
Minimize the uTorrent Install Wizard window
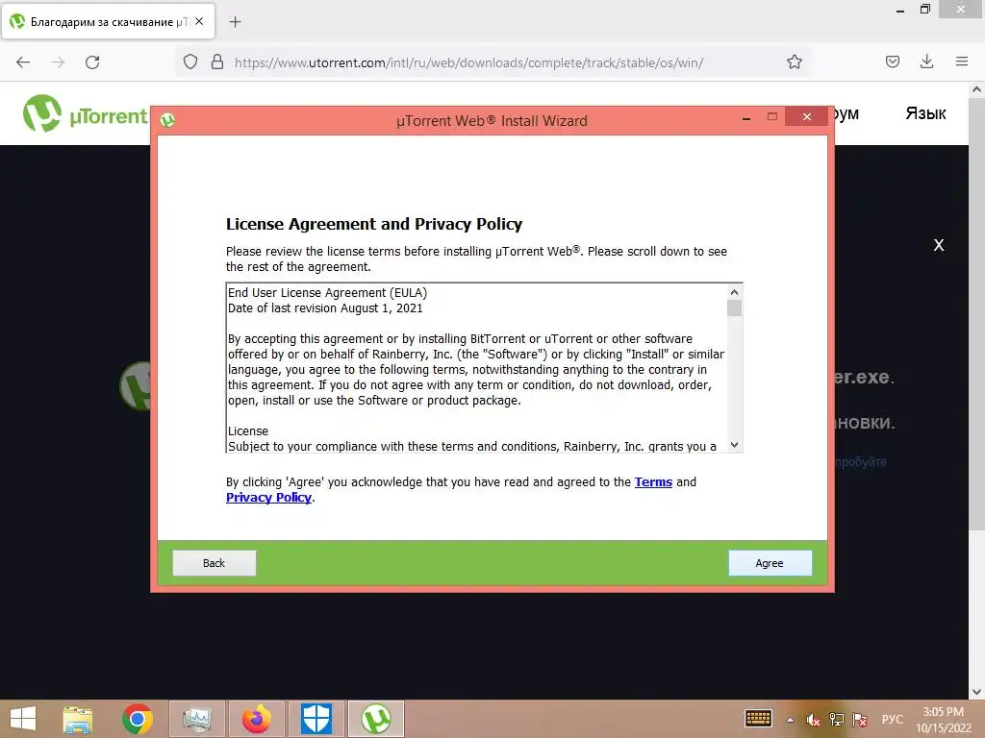(746, 117)
